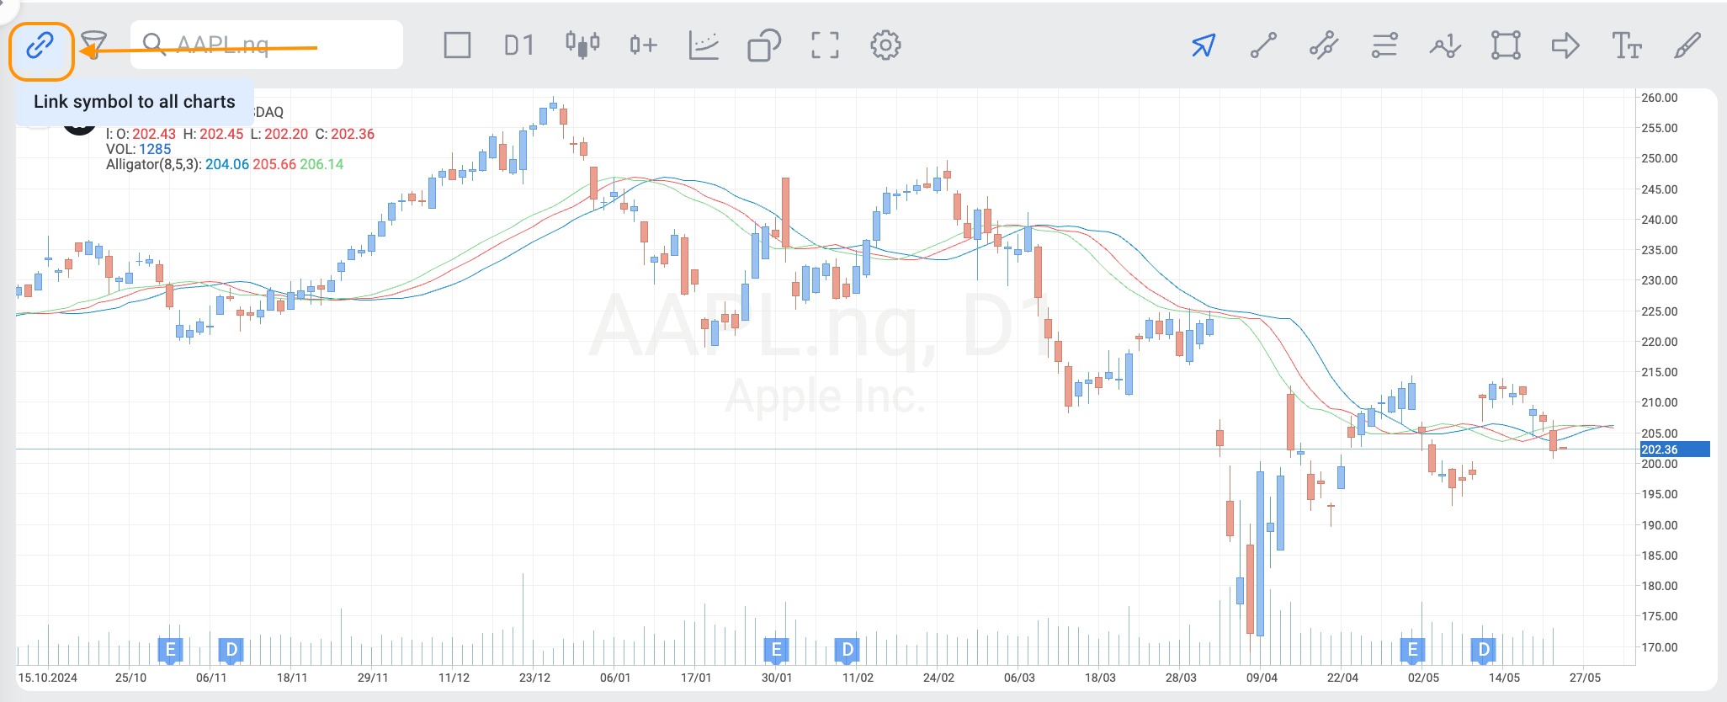Open the candlestick chart type selector
This screenshot has width=1727, height=702.
(582, 44)
